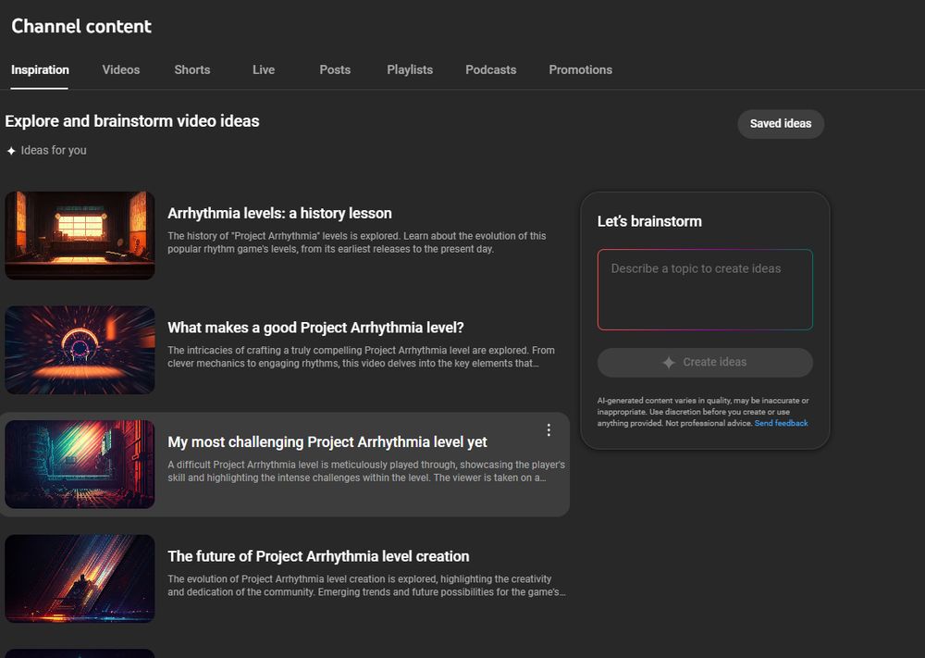The width and height of the screenshot is (925, 658).
Task: Click the 'Channel content' page title
Action: tap(81, 26)
